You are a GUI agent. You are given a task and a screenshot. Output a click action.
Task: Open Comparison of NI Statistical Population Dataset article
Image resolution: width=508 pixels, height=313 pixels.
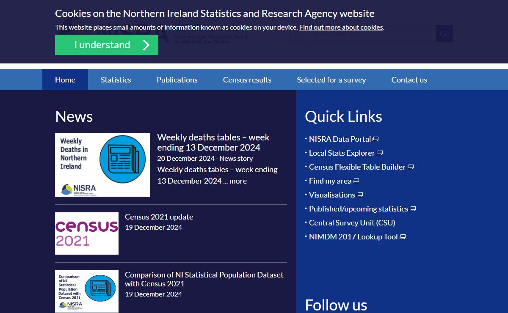[204, 279]
